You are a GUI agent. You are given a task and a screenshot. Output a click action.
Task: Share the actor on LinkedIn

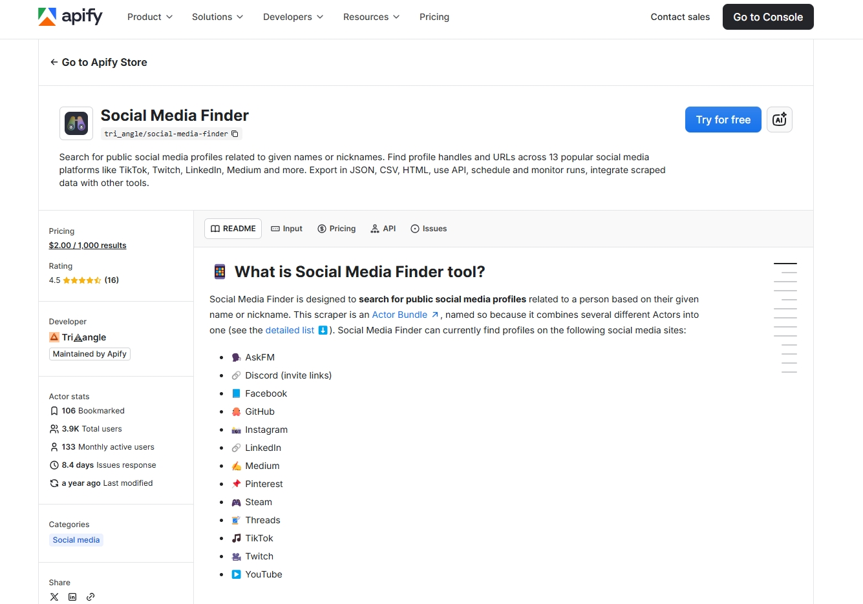click(72, 596)
